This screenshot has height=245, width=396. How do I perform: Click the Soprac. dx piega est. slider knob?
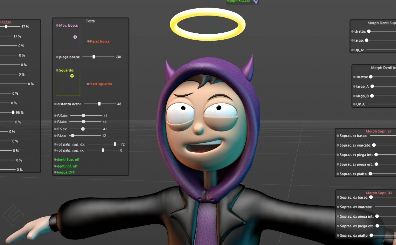[x=377, y=226]
